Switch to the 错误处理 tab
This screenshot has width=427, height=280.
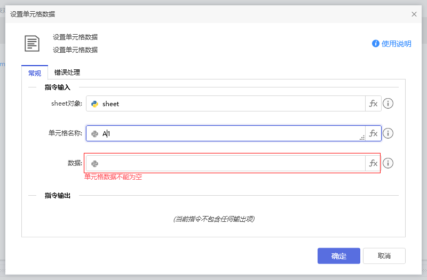(67, 73)
